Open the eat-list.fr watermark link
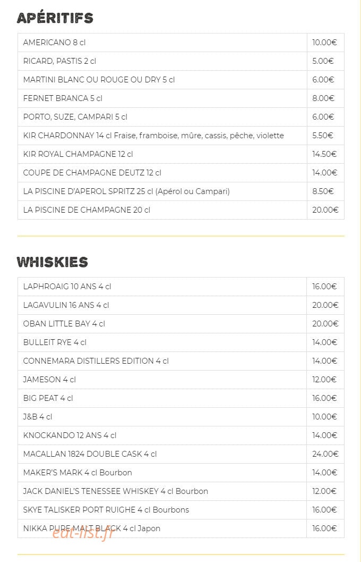Viewport: 361px width, 562px height. [x=83, y=534]
